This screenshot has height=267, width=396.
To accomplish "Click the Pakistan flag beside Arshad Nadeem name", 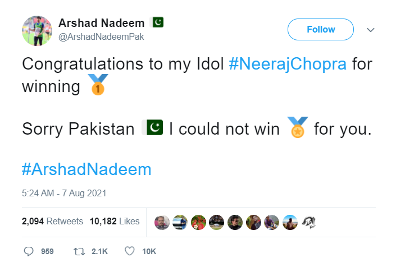I will pyautogui.click(x=158, y=22).
